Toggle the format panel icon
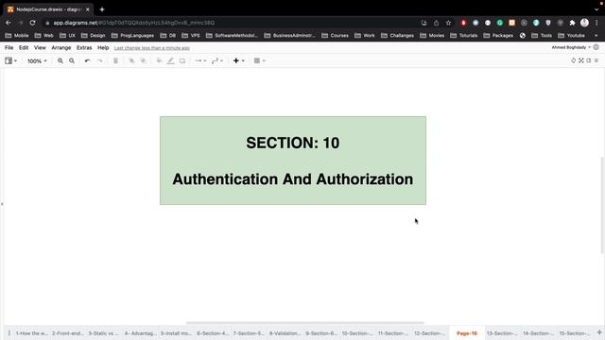The width and height of the screenshot is (605, 340). pos(588,60)
